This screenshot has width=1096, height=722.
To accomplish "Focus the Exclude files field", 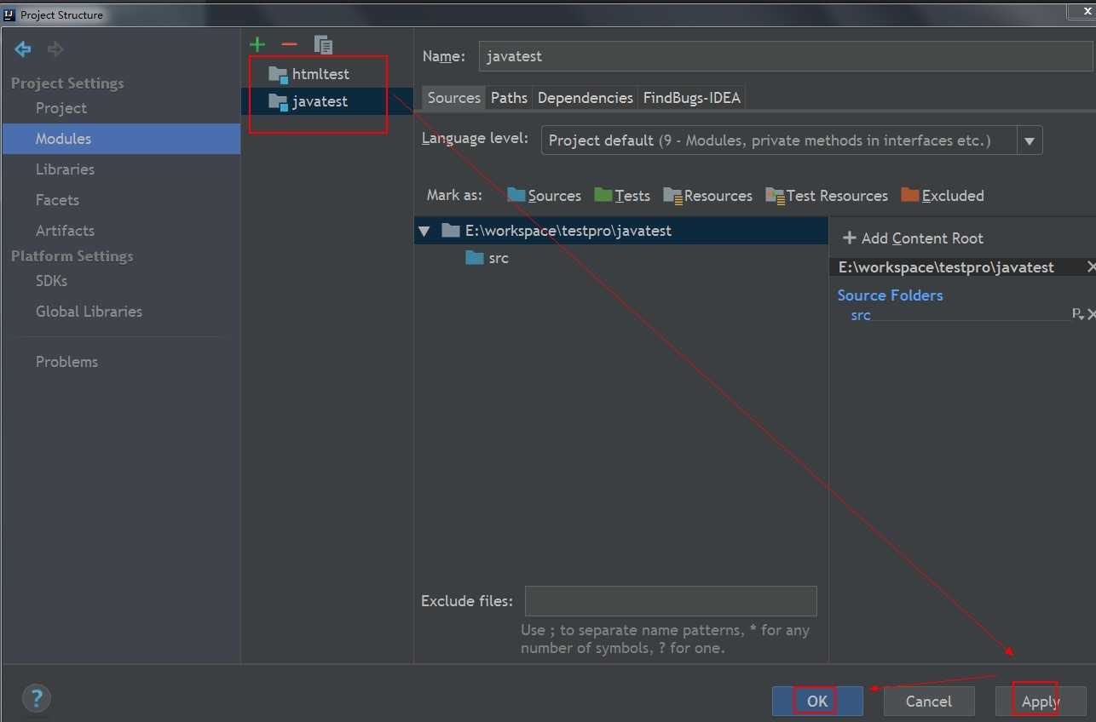I will tap(671, 601).
